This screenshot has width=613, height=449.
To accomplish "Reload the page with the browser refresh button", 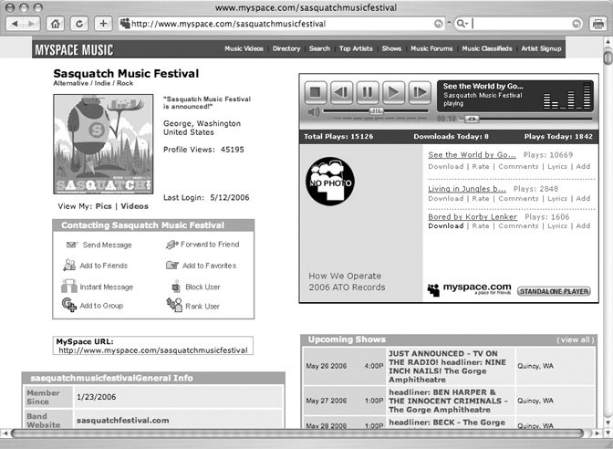I will 79,23.
